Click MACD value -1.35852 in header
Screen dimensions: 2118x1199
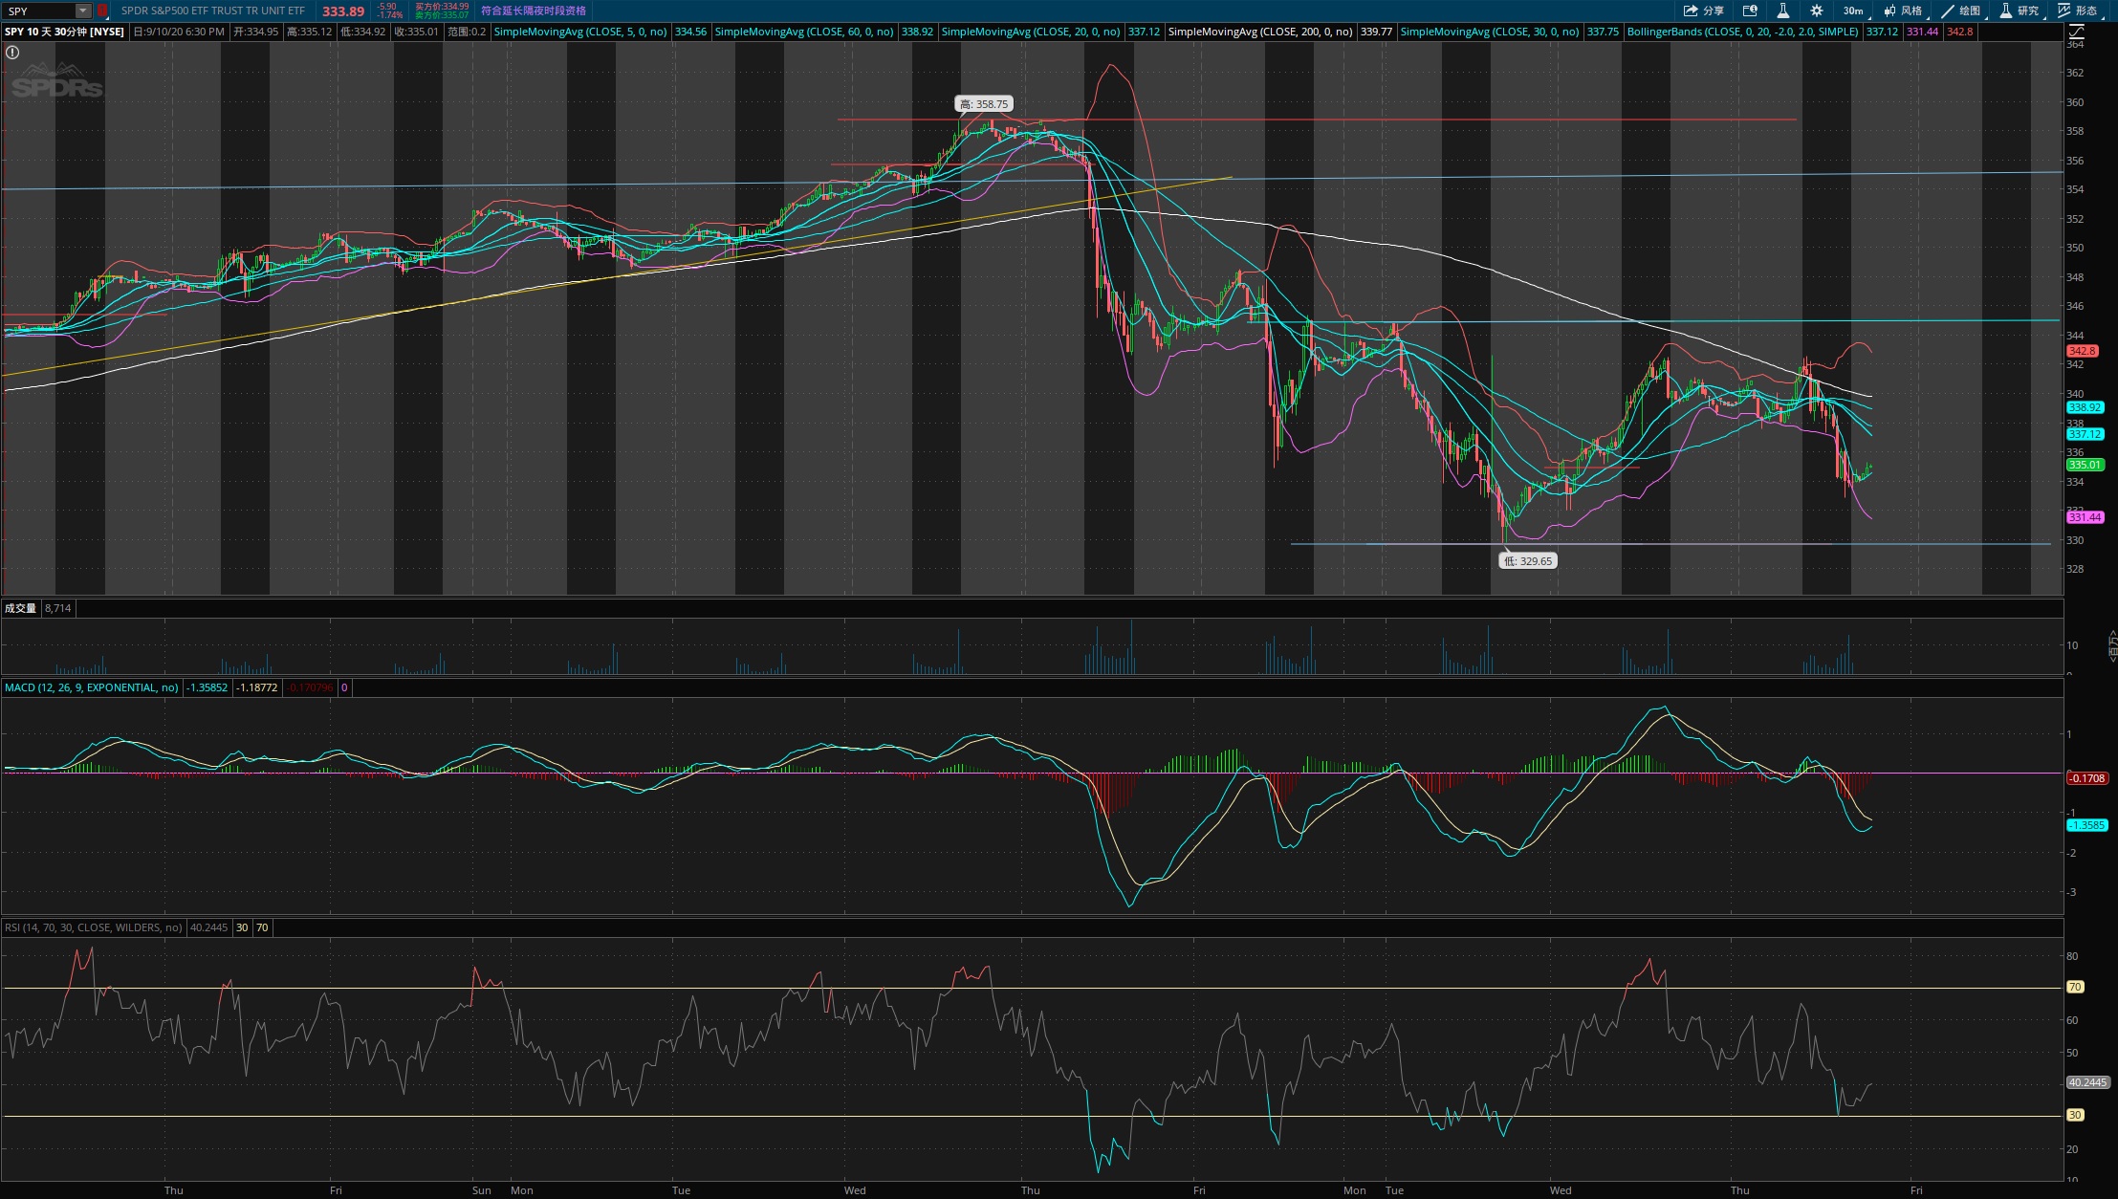click(x=207, y=687)
